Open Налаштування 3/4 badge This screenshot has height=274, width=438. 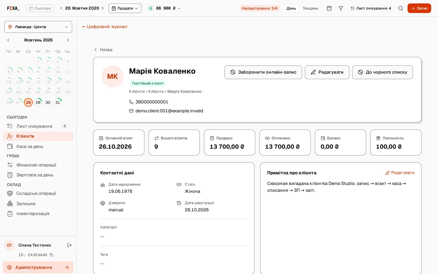(x=259, y=8)
